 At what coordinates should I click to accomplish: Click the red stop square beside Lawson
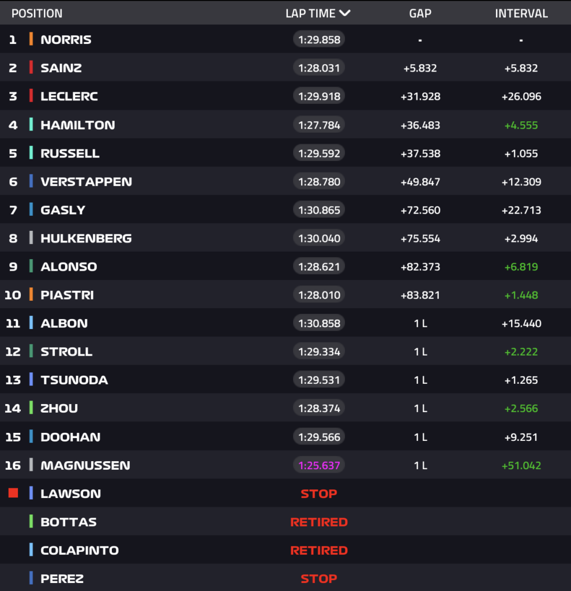[x=13, y=493]
